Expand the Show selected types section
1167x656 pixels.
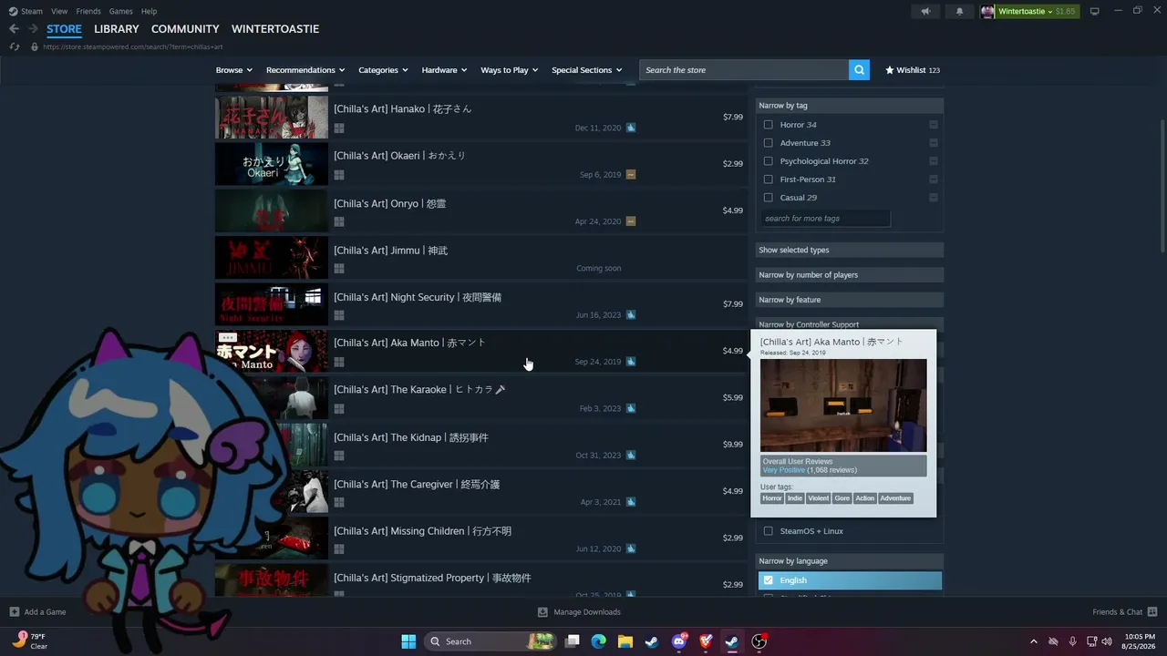[850, 250]
